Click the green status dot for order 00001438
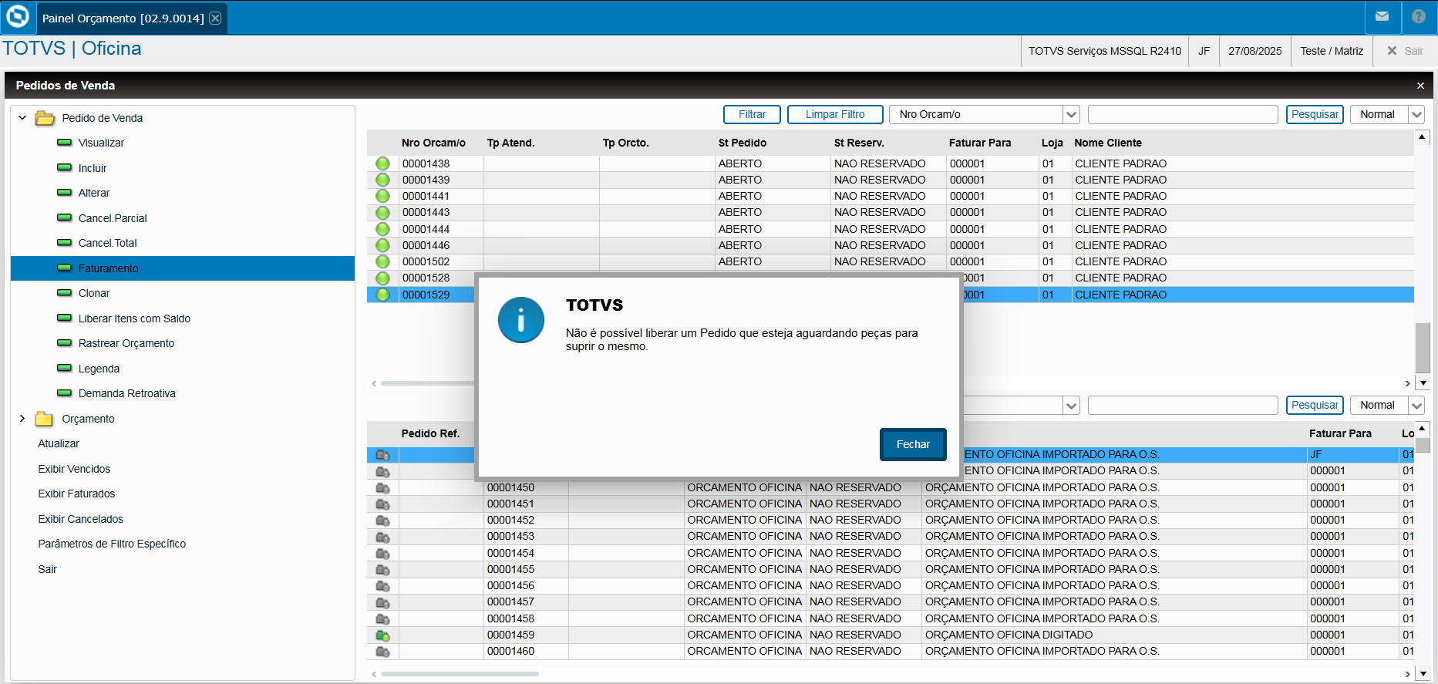This screenshot has width=1438, height=684. click(x=382, y=163)
